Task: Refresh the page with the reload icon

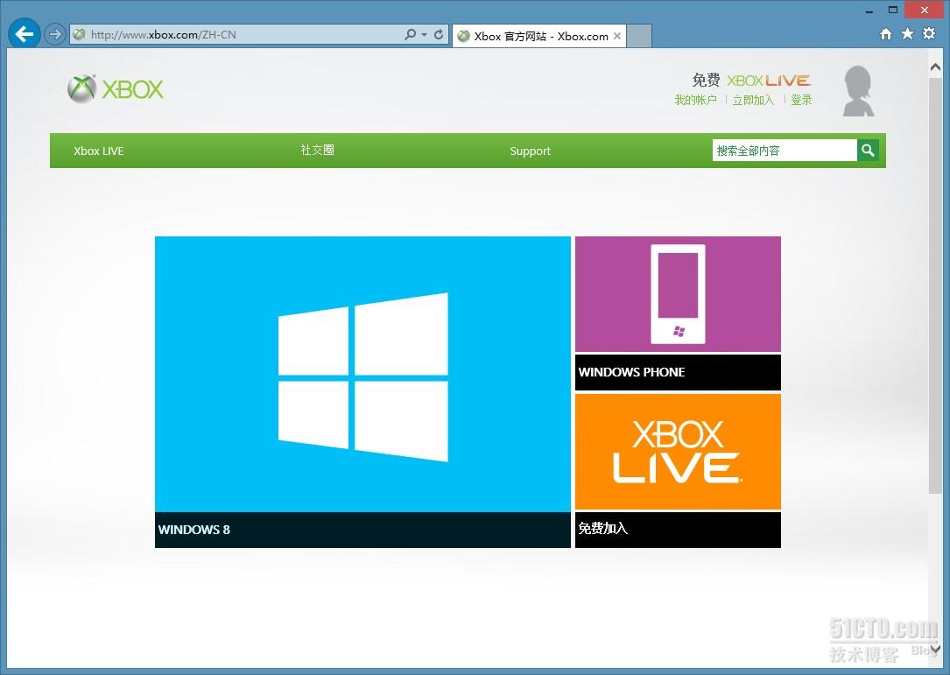Action: tap(439, 34)
